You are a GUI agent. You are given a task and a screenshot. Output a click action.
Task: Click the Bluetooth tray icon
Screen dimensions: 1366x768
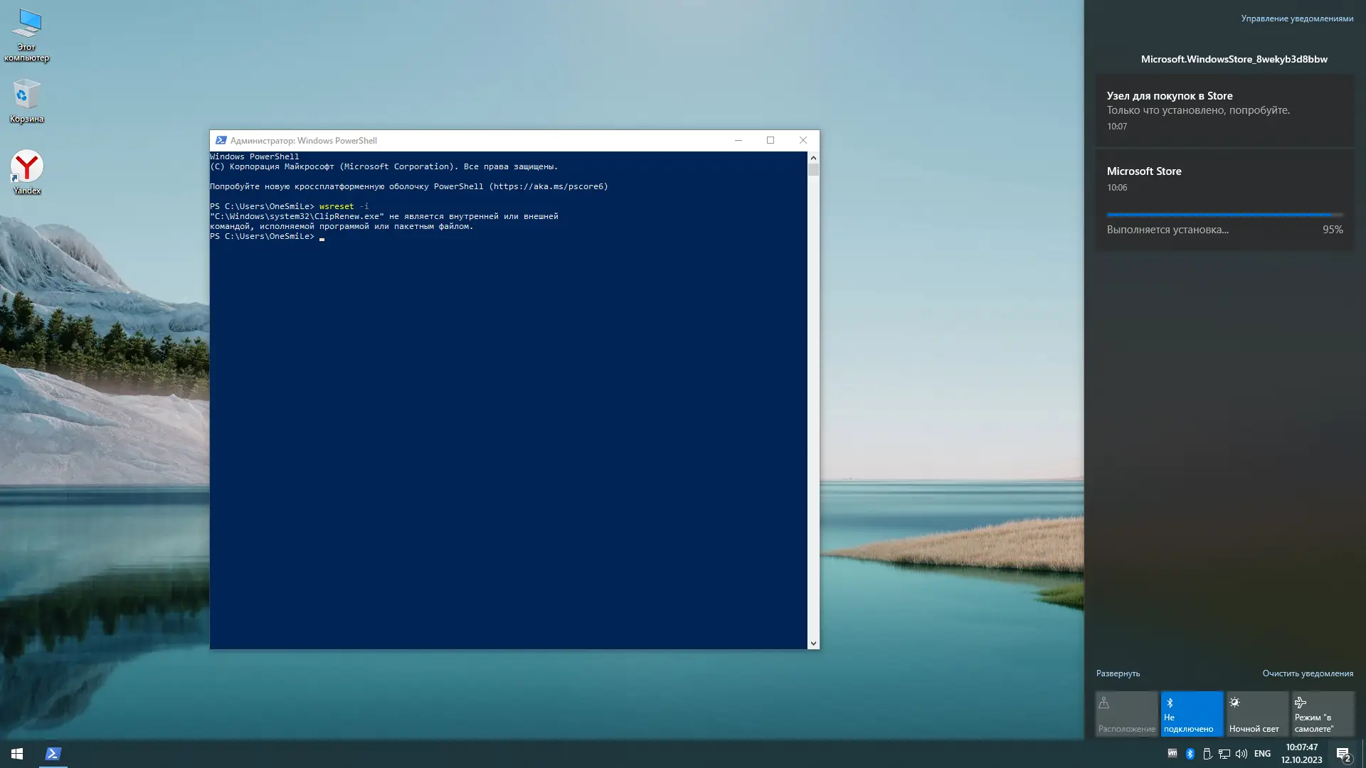pyautogui.click(x=1190, y=754)
